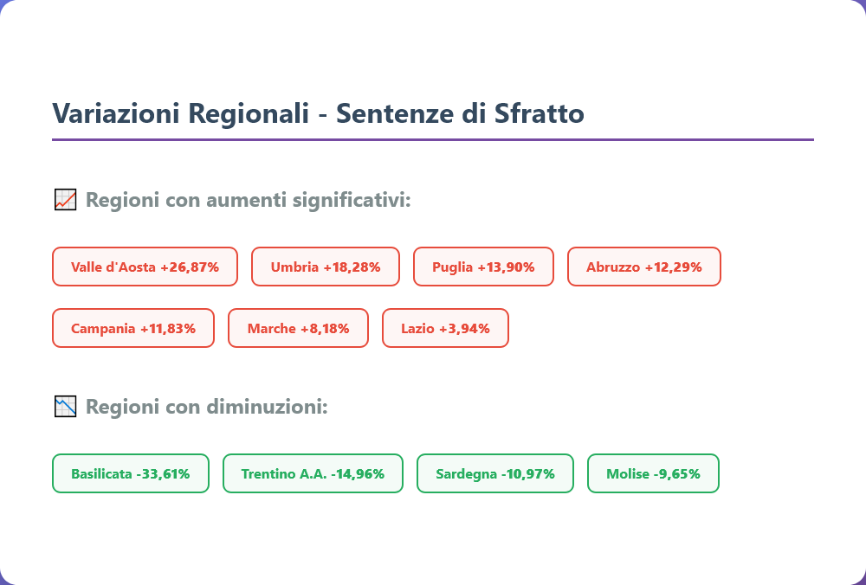
Task: Click the Trentino A.A. -14,96% tag
Action: coord(313,473)
